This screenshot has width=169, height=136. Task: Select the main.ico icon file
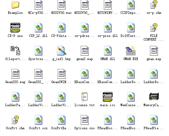(x=107, y=97)
